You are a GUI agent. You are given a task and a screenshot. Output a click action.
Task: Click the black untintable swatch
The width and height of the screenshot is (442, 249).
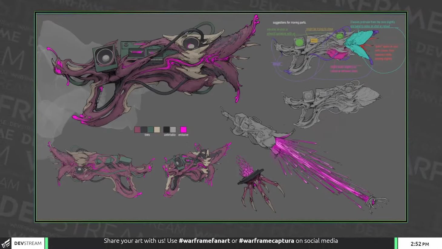point(166,130)
